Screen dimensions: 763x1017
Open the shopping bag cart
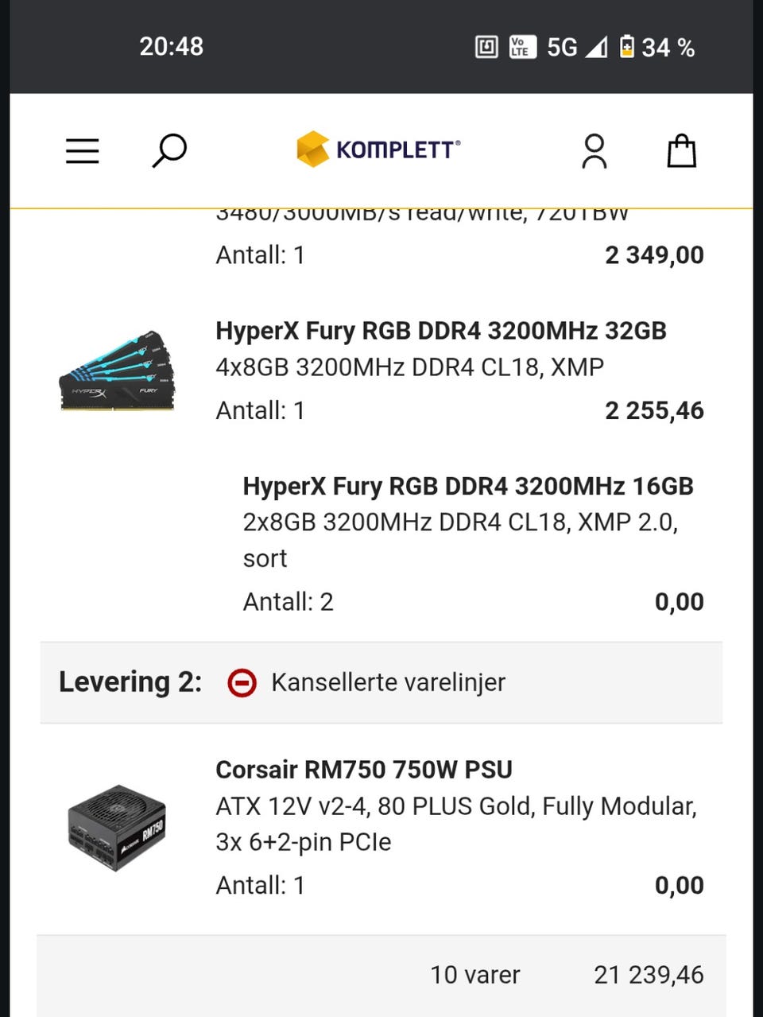coord(681,150)
